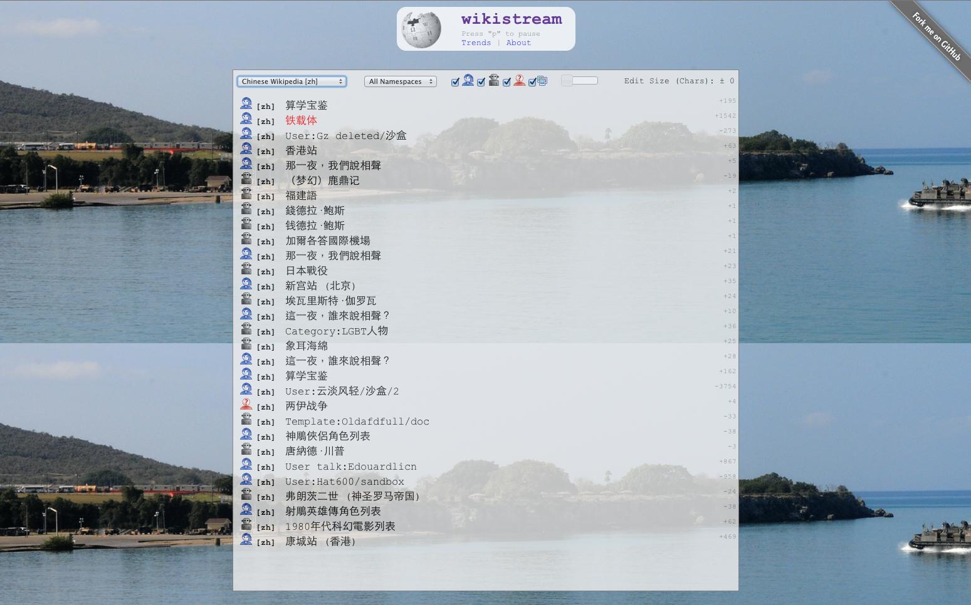The image size is (971, 605).
Task: Click the edit size slider handle
Action: (567, 80)
